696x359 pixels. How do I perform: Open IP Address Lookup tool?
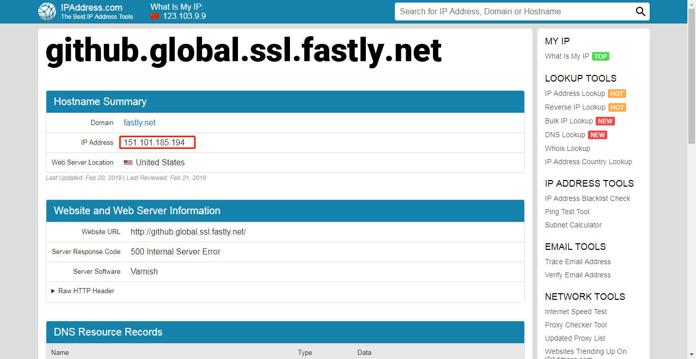575,94
